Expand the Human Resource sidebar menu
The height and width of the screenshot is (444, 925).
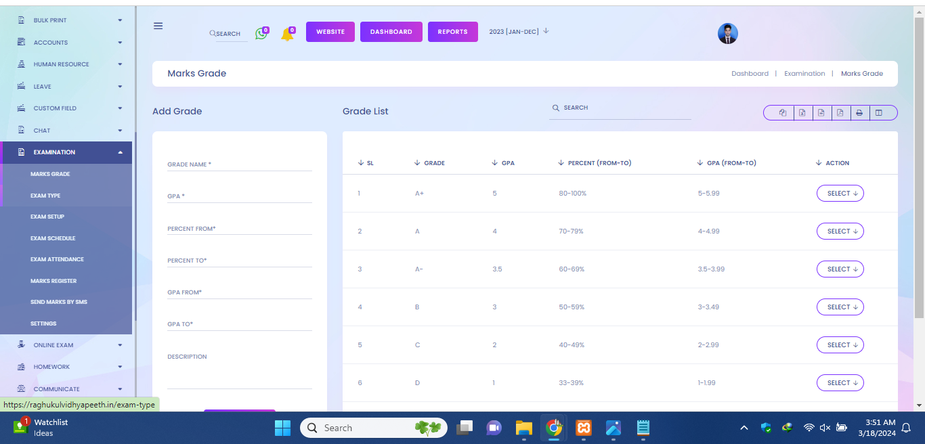click(x=68, y=64)
